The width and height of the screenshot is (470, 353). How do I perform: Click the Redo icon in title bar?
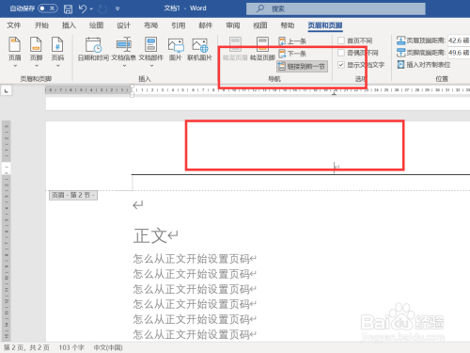[102, 8]
